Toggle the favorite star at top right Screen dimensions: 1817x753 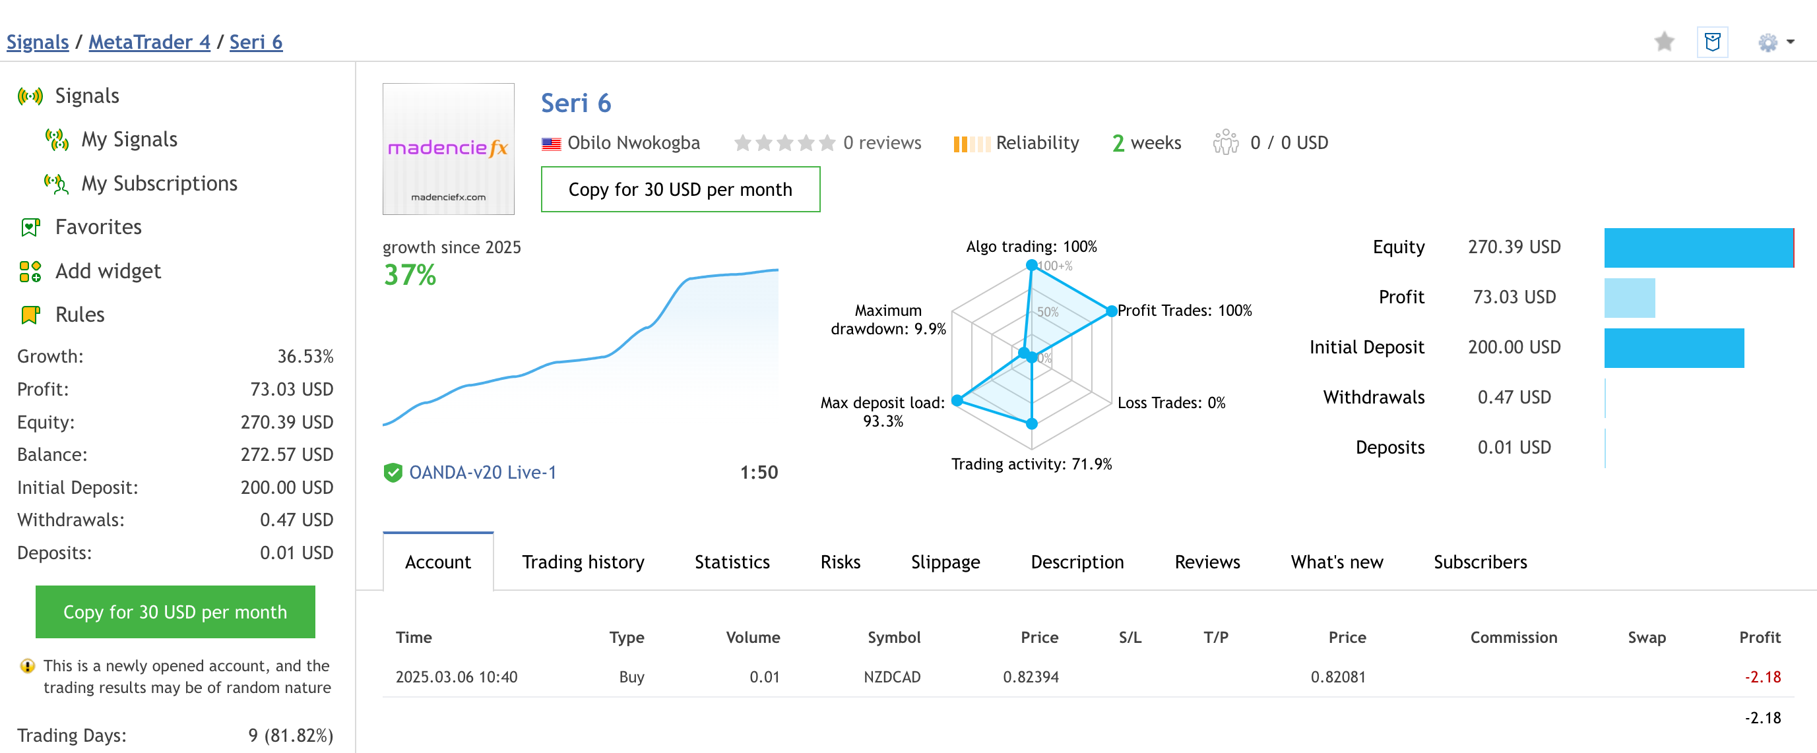pyautogui.click(x=1664, y=42)
